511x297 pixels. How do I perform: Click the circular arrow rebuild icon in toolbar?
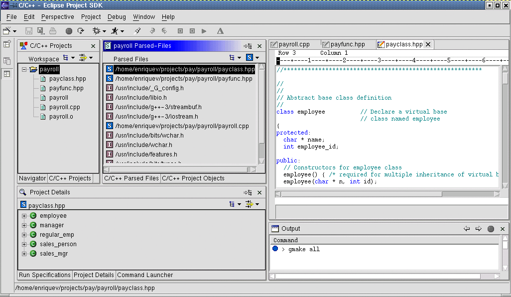click(81, 30)
